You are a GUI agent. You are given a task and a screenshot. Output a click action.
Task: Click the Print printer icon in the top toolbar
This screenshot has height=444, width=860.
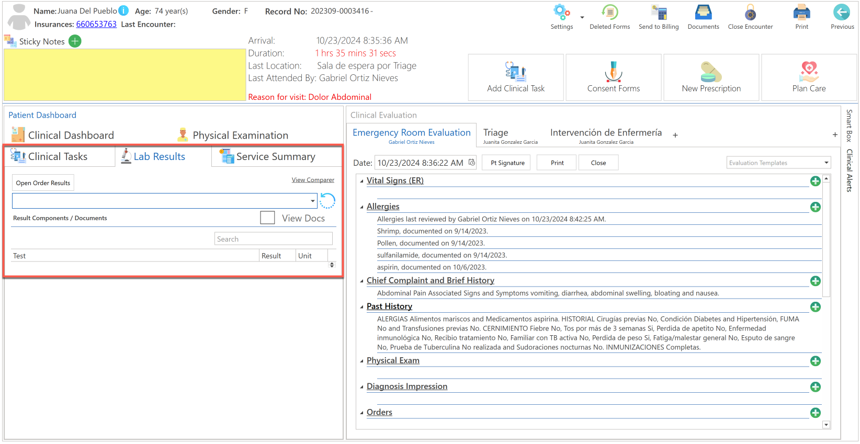click(x=801, y=12)
